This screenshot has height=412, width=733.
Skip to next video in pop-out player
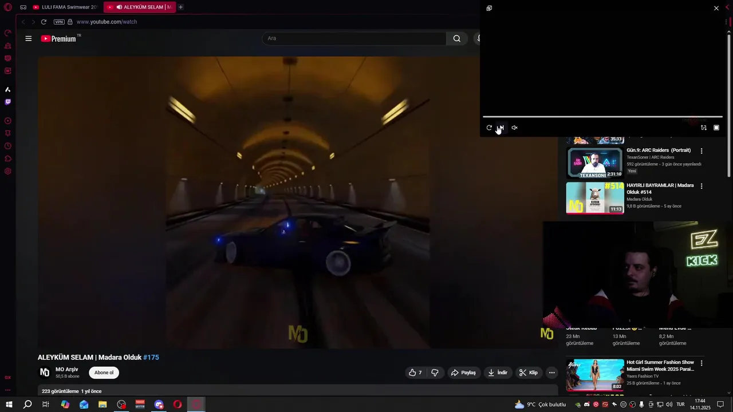click(x=501, y=128)
